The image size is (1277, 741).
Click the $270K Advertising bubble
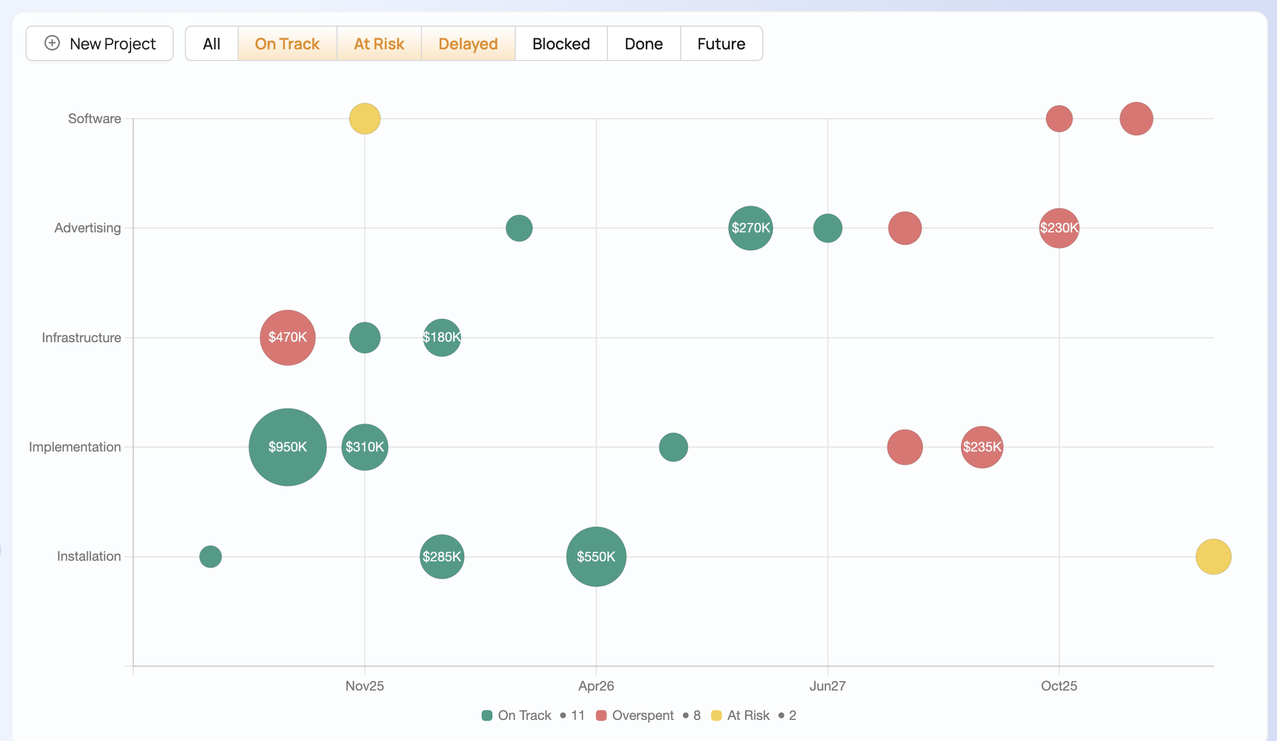750,228
